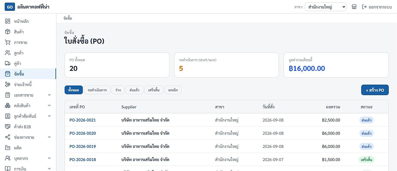Click the ฿2,500.00 amount for PO-2026-0021

point(331,120)
